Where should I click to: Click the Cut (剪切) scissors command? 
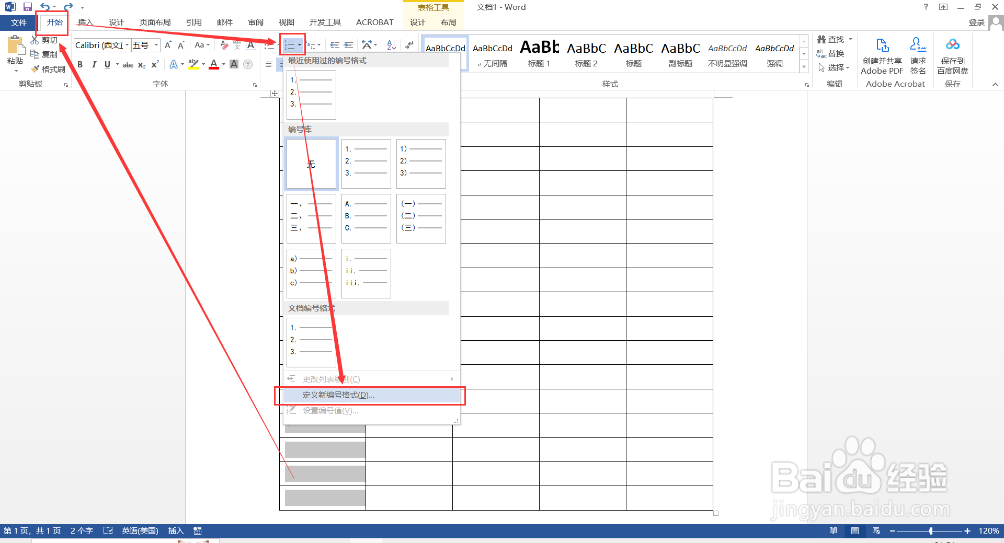[44, 40]
